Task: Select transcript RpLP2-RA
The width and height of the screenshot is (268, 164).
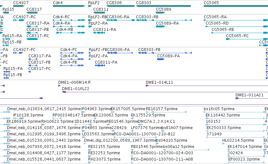Action: pyautogui.click(x=98, y=23)
